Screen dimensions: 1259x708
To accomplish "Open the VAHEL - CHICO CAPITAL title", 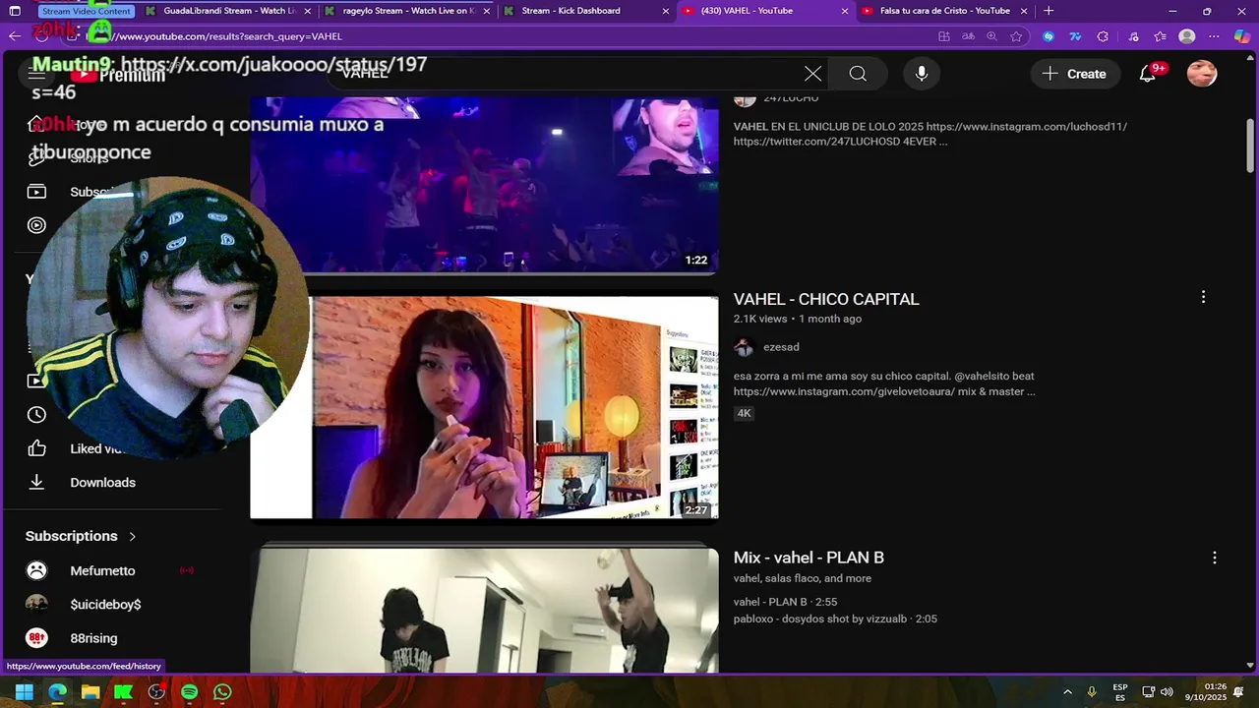I will (x=826, y=299).
